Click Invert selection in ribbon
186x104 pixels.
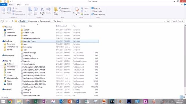pyautogui.click(x=98, y=14)
